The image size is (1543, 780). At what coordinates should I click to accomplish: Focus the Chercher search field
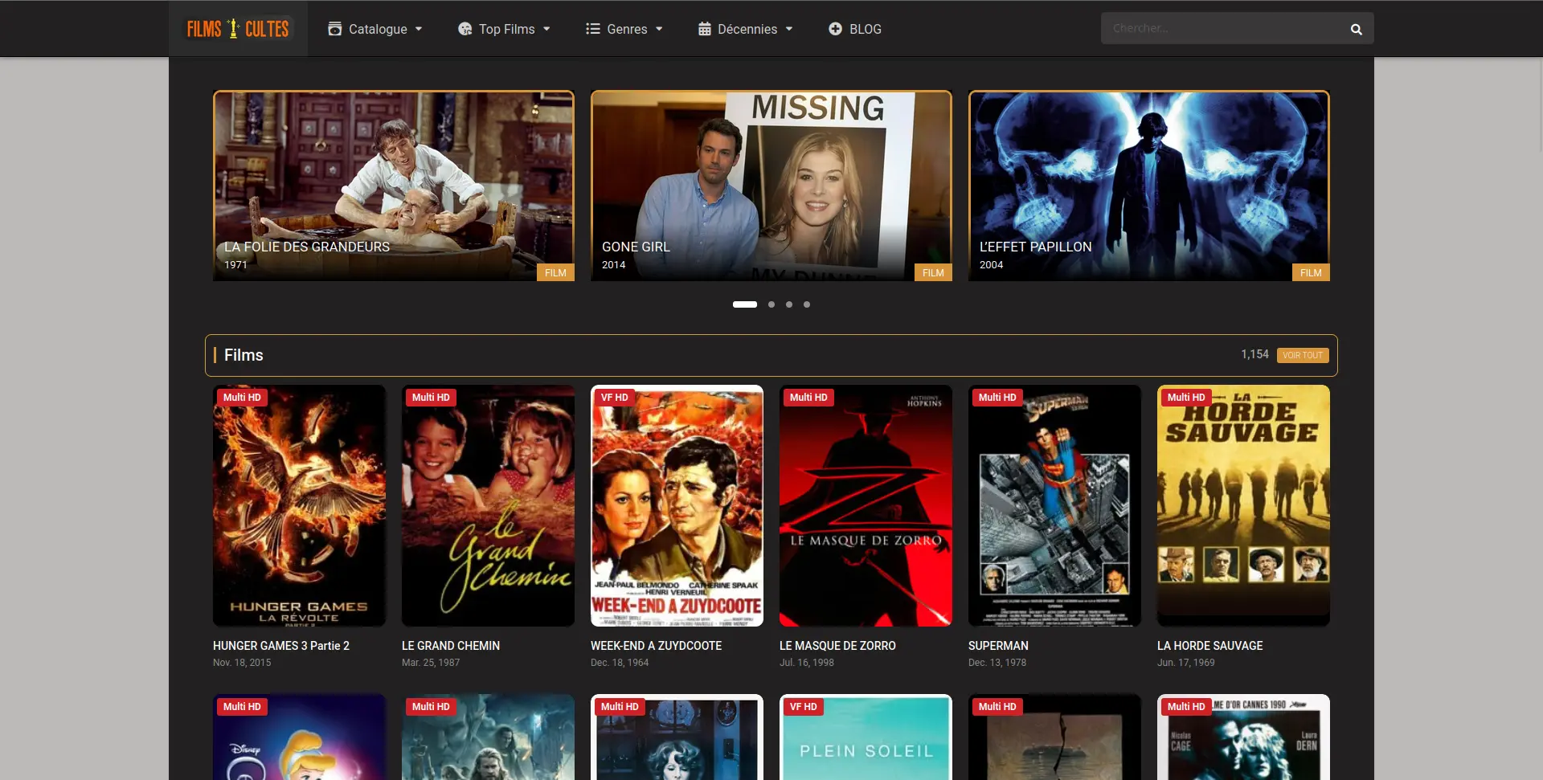pyautogui.click(x=1222, y=29)
